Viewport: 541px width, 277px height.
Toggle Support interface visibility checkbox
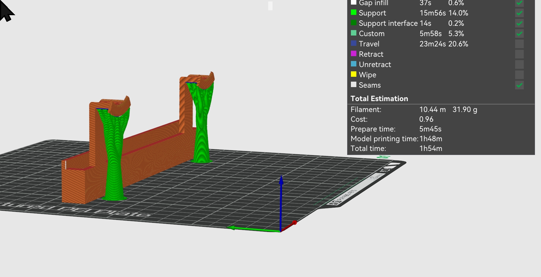(x=519, y=23)
